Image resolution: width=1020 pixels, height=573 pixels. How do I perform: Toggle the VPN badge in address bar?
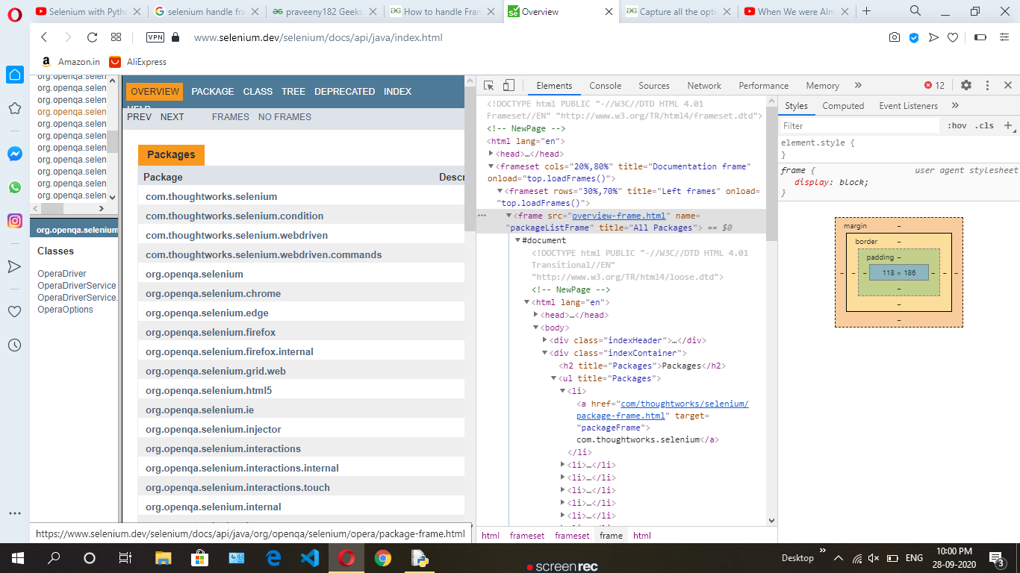(155, 37)
